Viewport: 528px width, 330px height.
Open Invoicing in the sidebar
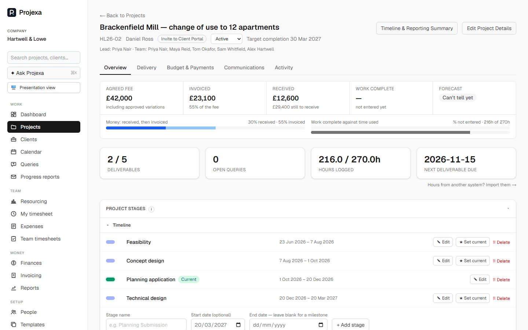44,275
